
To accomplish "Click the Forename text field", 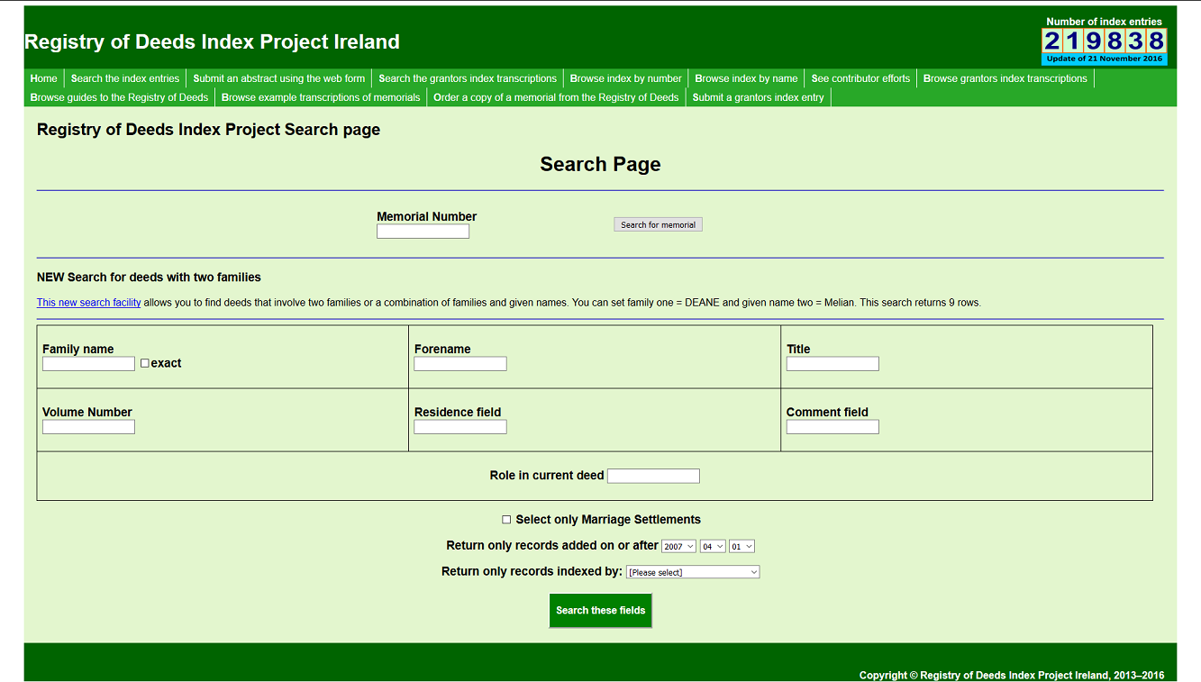I will [x=459, y=363].
